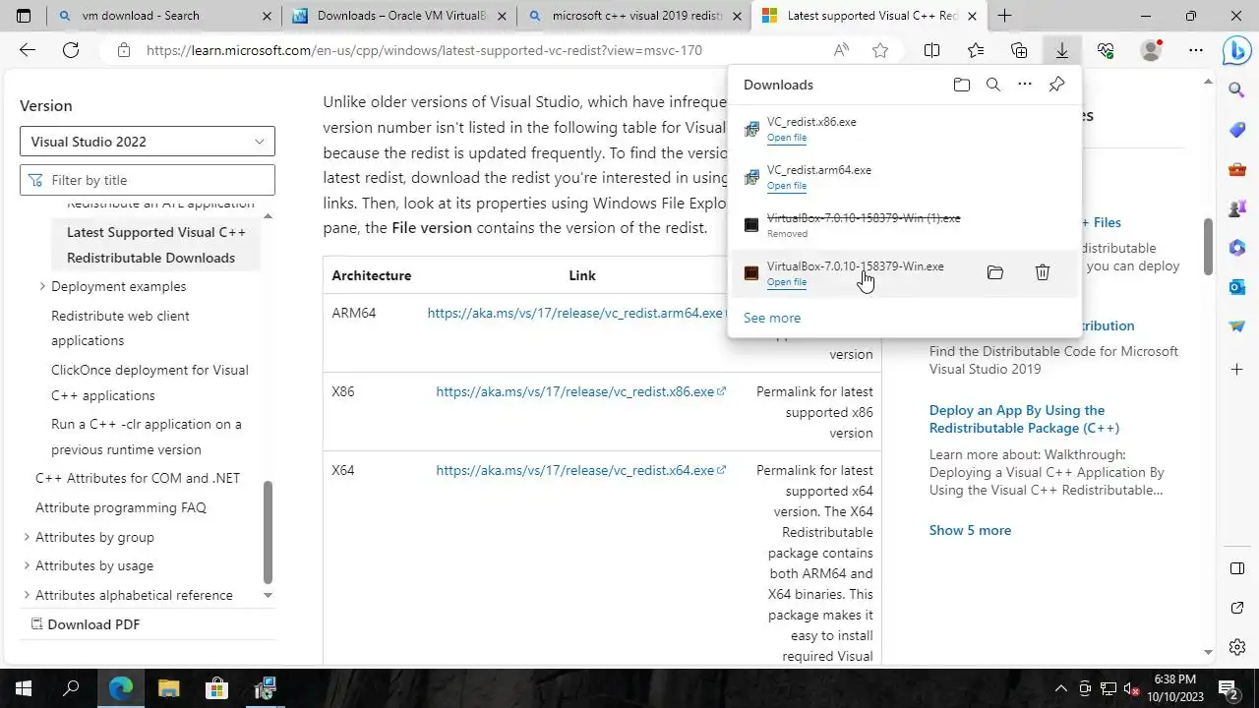The image size is (1259, 708).
Task: Open File Explorer from taskbar
Action: pos(168,687)
